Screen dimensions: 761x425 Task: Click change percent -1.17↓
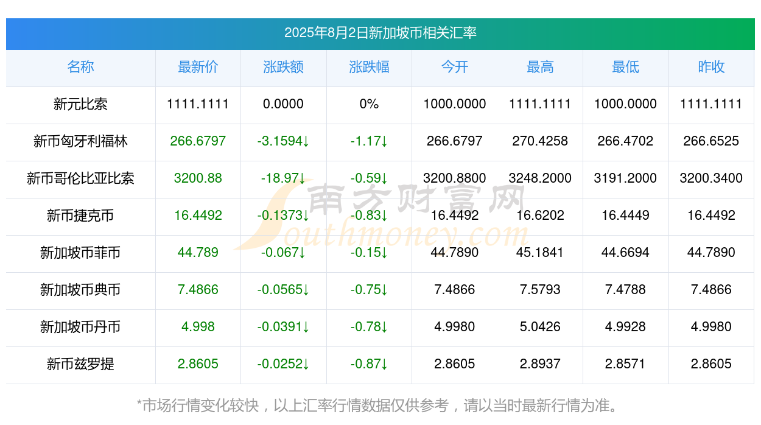click(x=369, y=141)
